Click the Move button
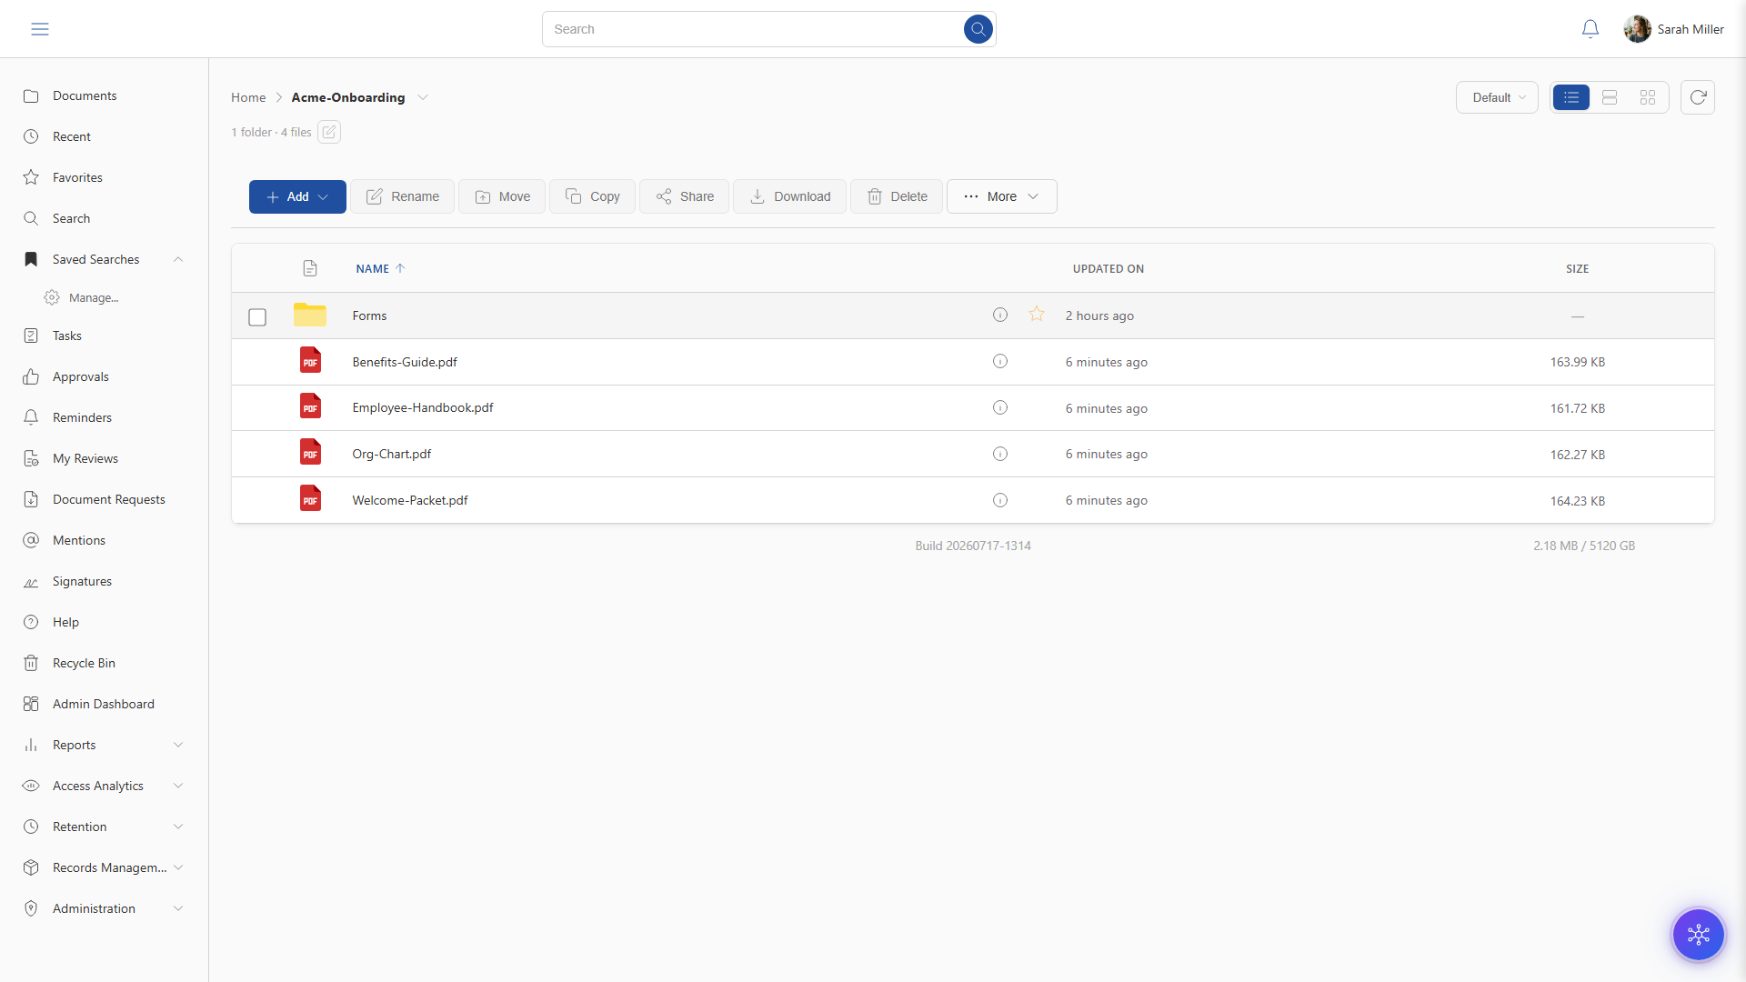Viewport: 1746px width, 982px height. [x=502, y=196]
